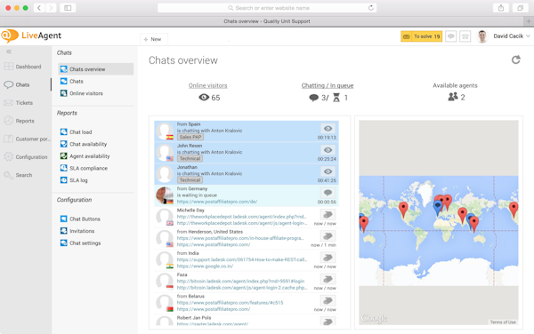Image resolution: width=534 pixels, height=334 pixels.
Task: Click the Online visitors link
Action: pyautogui.click(x=207, y=85)
